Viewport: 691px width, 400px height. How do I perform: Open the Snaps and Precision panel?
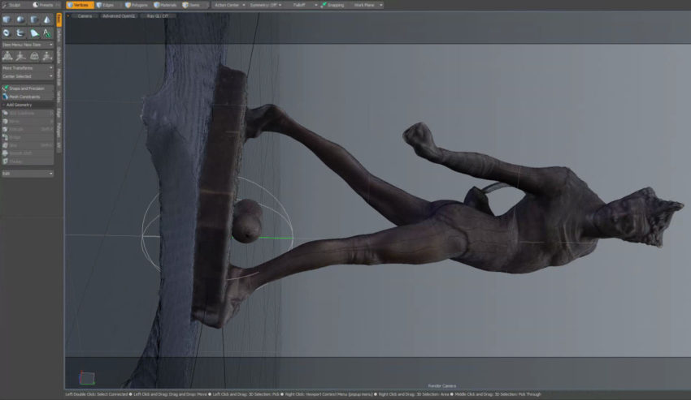27,88
